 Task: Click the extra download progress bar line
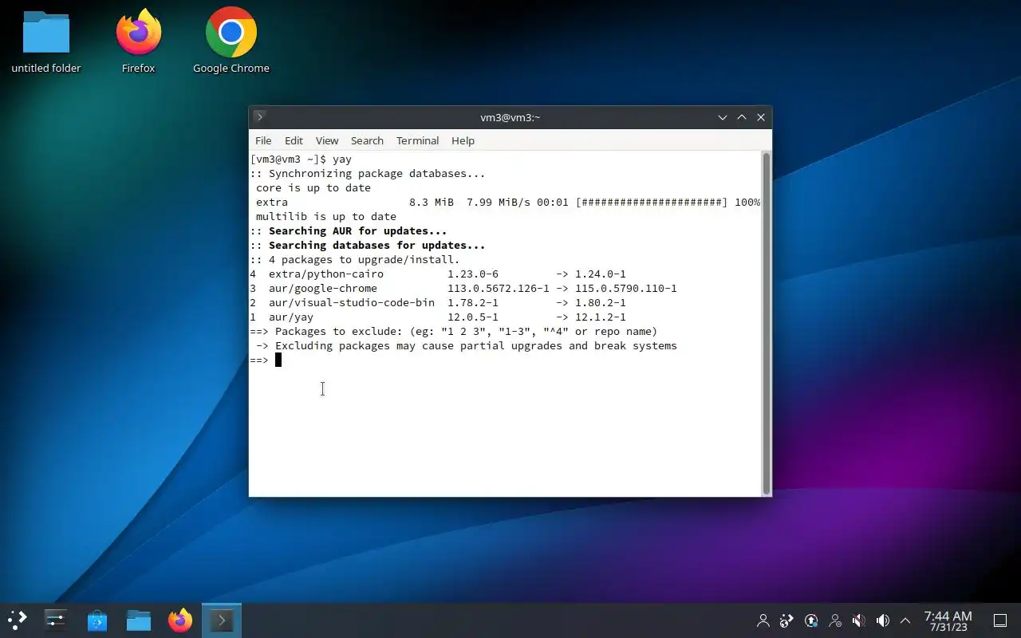point(507,203)
